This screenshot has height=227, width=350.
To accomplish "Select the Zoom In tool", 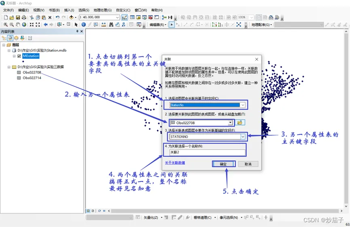I will tap(6, 25).
